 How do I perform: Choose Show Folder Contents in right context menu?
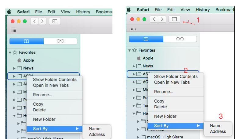point(176,76)
